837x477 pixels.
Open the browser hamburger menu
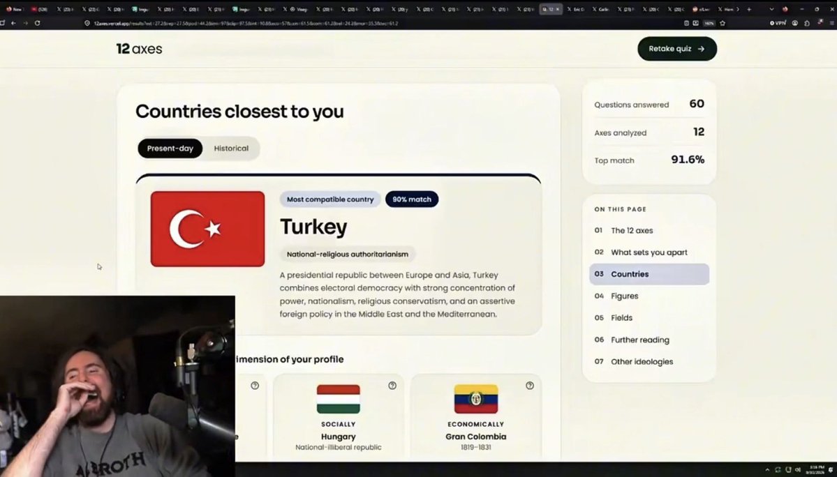832,23
